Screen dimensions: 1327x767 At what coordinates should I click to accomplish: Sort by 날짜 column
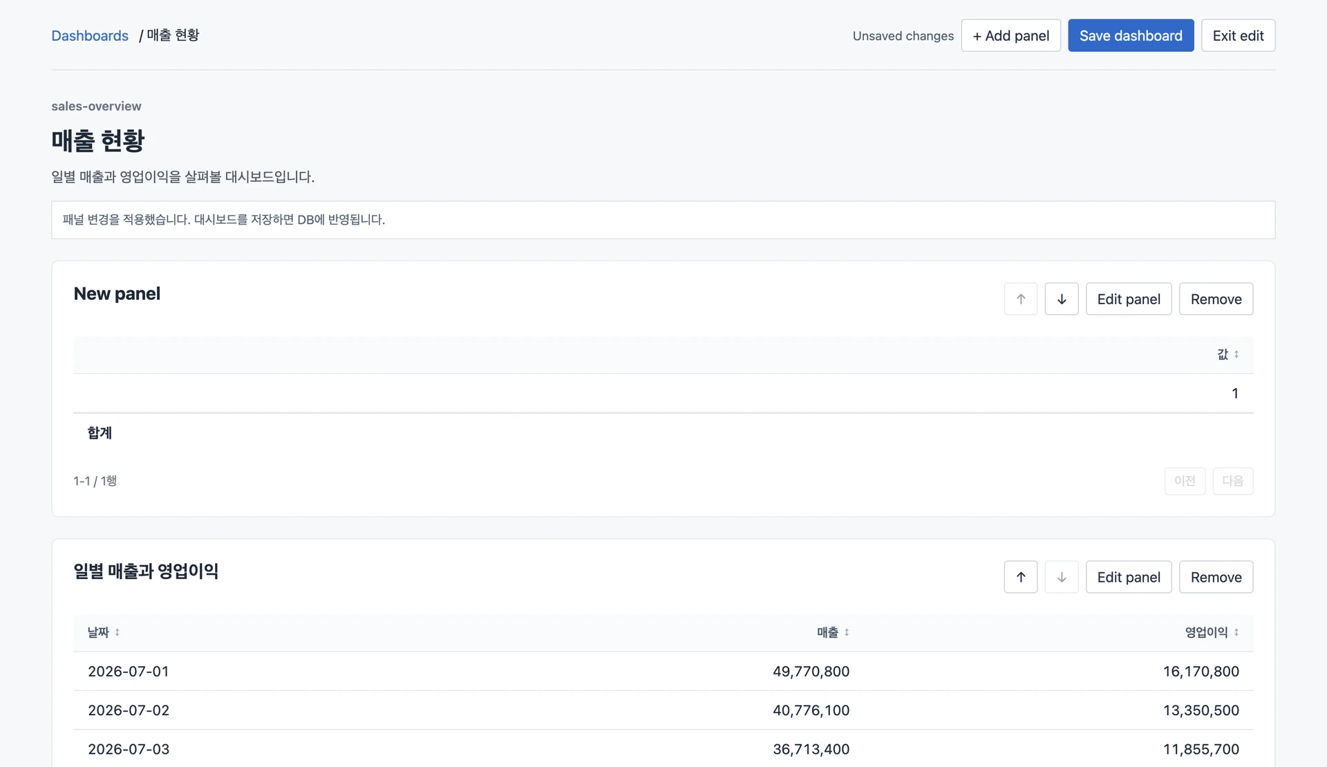[104, 632]
